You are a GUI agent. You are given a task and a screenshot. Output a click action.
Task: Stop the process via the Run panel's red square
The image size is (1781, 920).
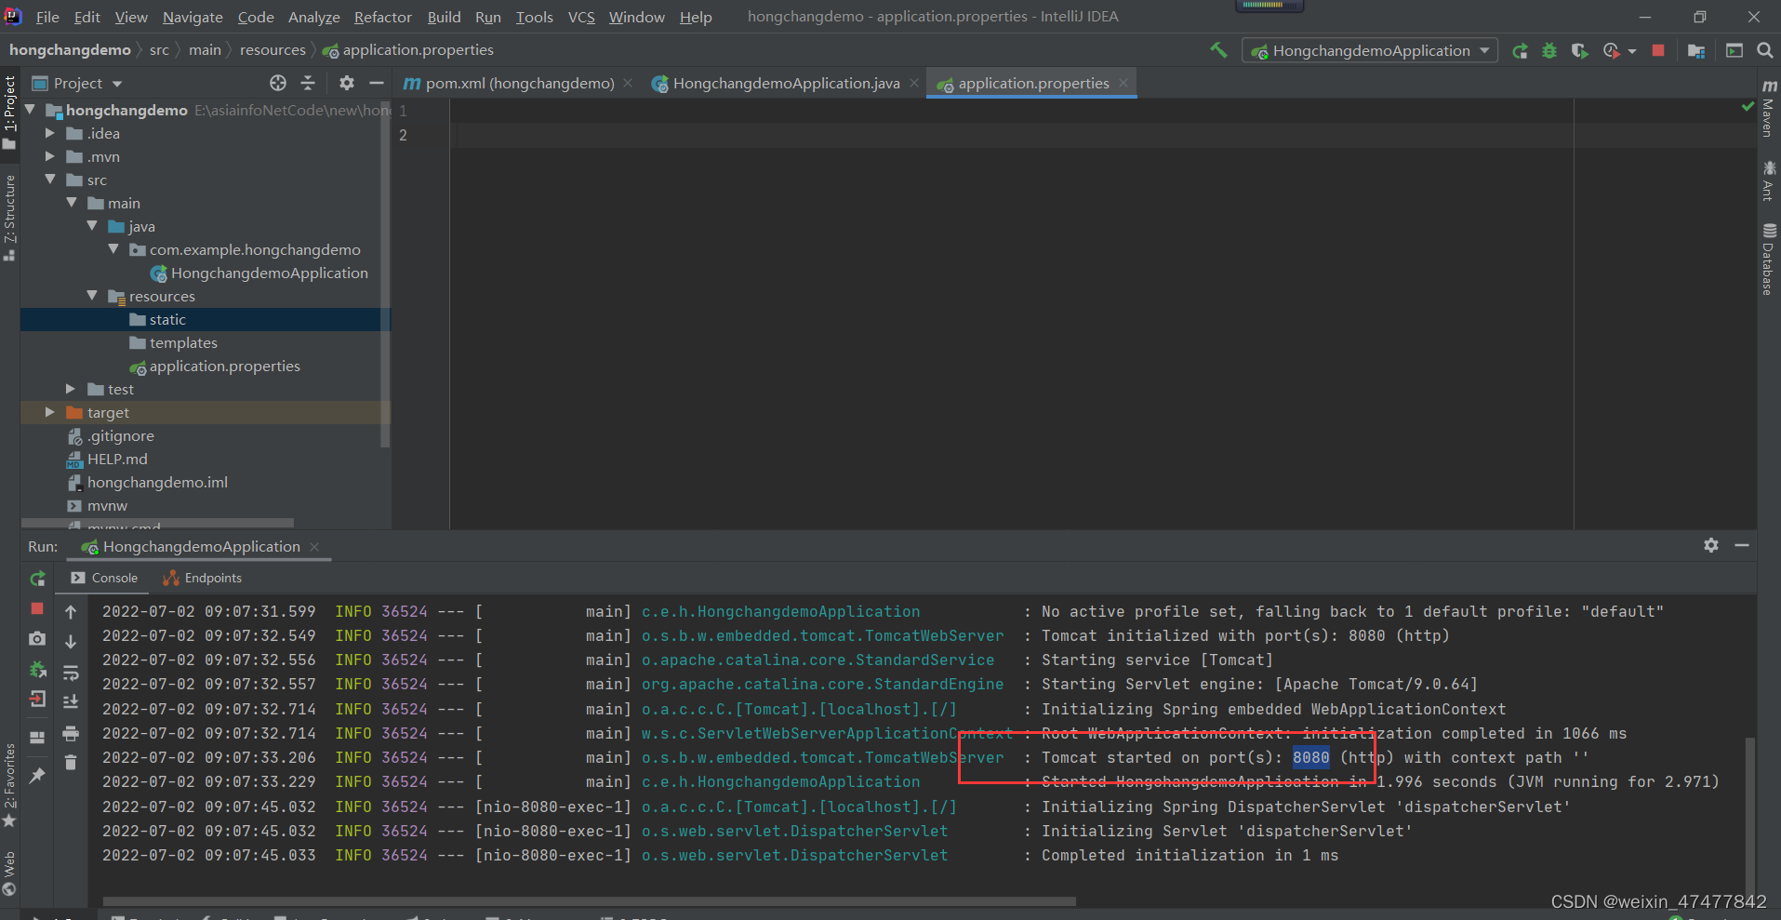[x=37, y=608]
